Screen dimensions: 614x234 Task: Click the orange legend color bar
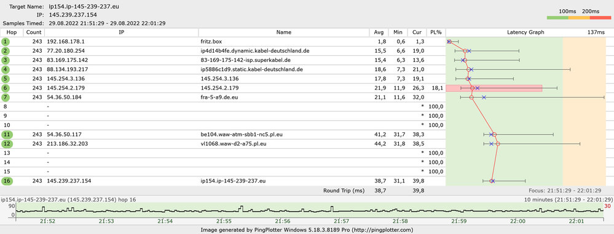[578, 18]
